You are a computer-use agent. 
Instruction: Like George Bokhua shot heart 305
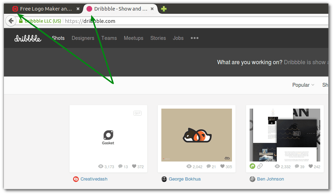pos(222,166)
